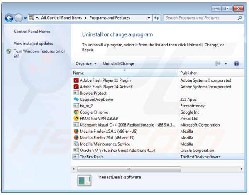Open the Control Panel Home link

click(x=32, y=32)
